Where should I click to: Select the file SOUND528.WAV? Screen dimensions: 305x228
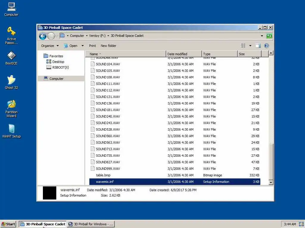pyautogui.click(x=108, y=129)
